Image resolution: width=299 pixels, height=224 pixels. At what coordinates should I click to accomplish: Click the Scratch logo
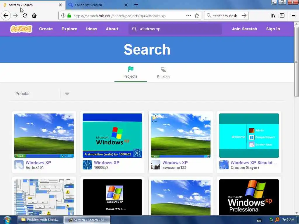pyautogui.click(x=21, y=29)
